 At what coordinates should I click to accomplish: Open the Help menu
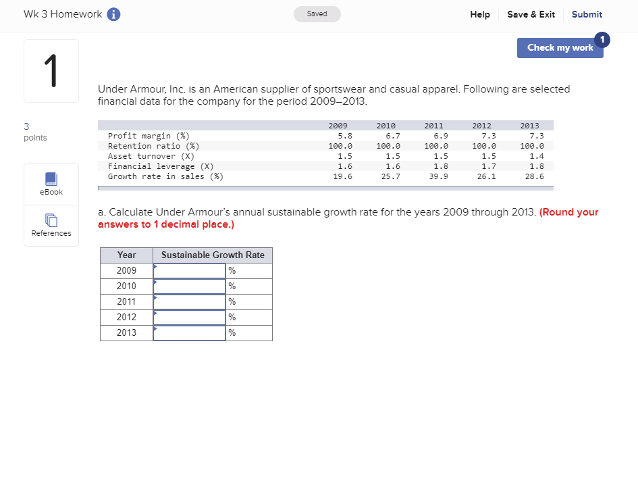pyautogui.click(x=479, y=14)
